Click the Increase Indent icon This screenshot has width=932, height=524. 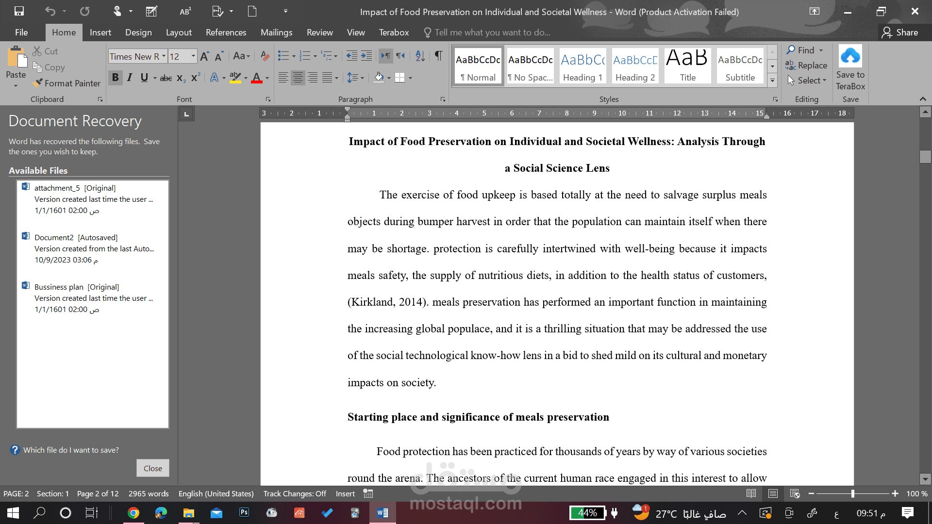[x=366, y=56]
